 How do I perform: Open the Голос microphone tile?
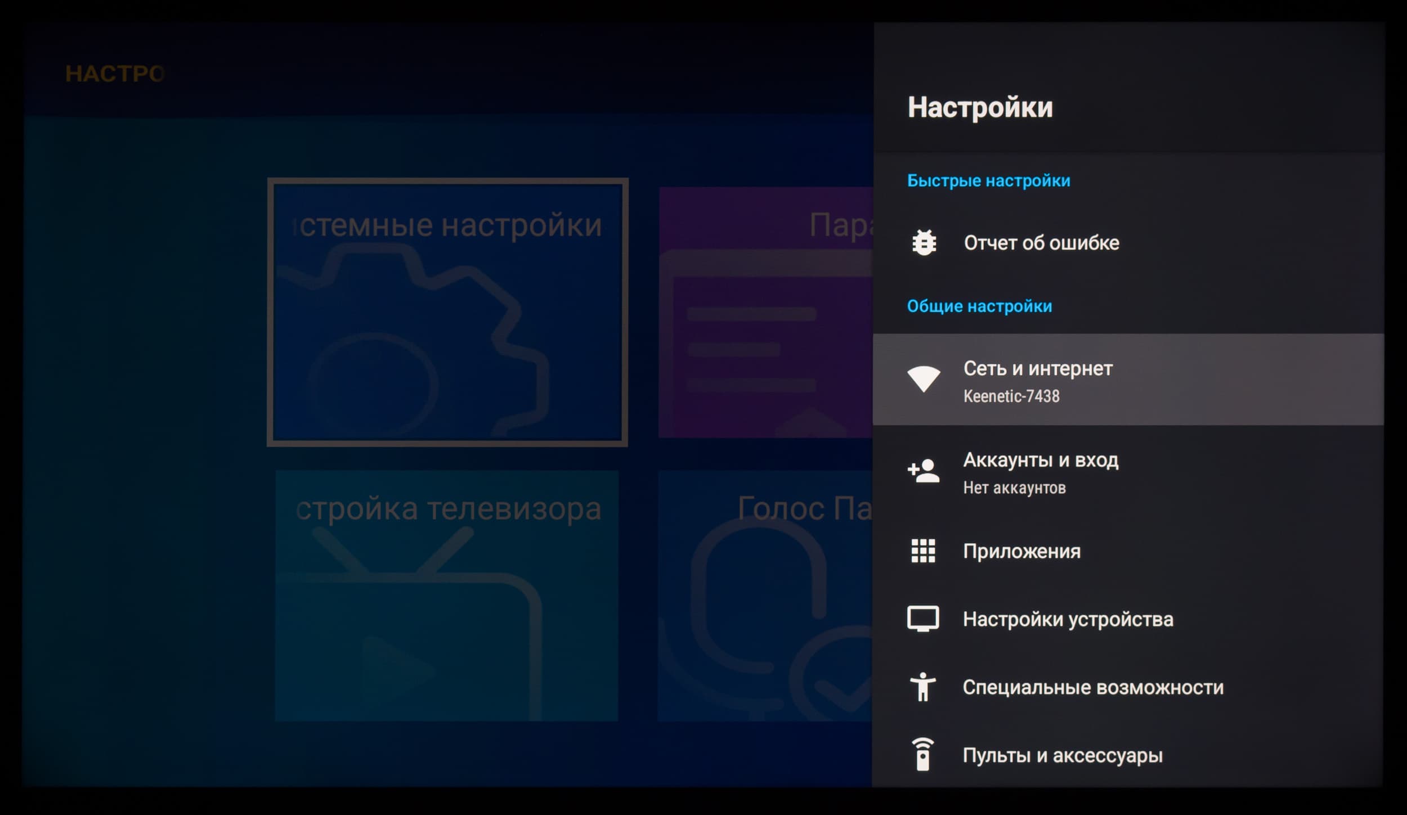point(765,596)
